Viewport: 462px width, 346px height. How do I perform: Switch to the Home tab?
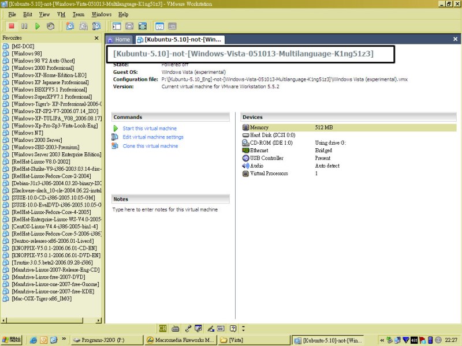click(x=119, y=39)
